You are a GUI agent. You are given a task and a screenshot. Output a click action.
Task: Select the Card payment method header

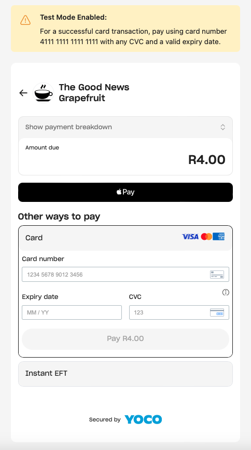125,238
